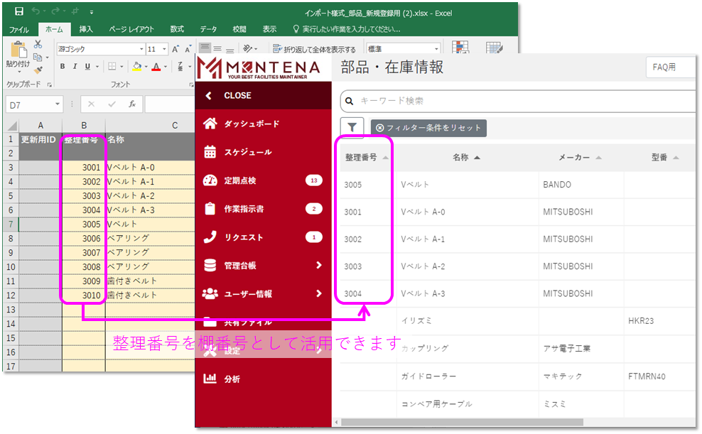Click the funnel filter icon button

(353, 128)
